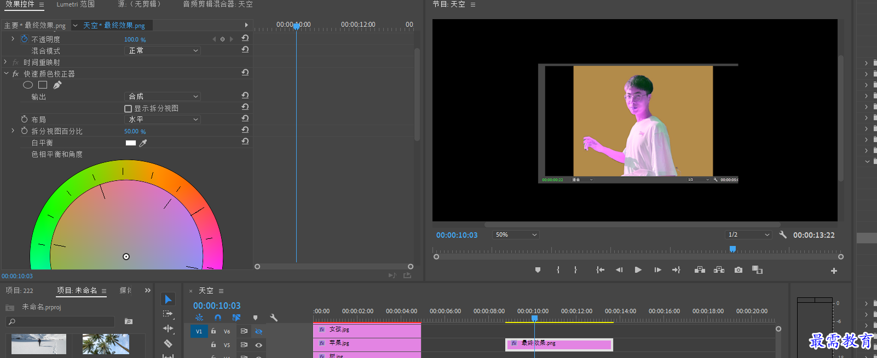Mark In point in Program Monitor
This screenshot has width=877, height=358.
(x=558, y=270)
